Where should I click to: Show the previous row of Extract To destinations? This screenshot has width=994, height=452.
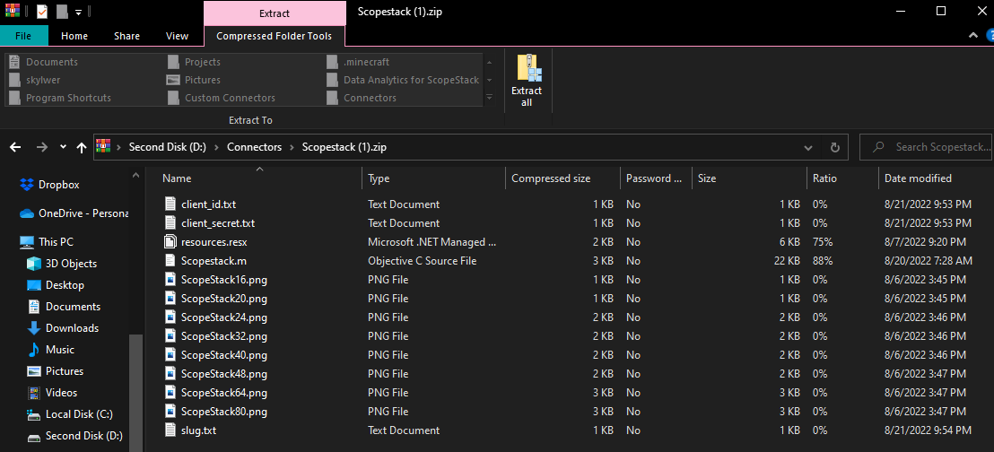[489, 62]
